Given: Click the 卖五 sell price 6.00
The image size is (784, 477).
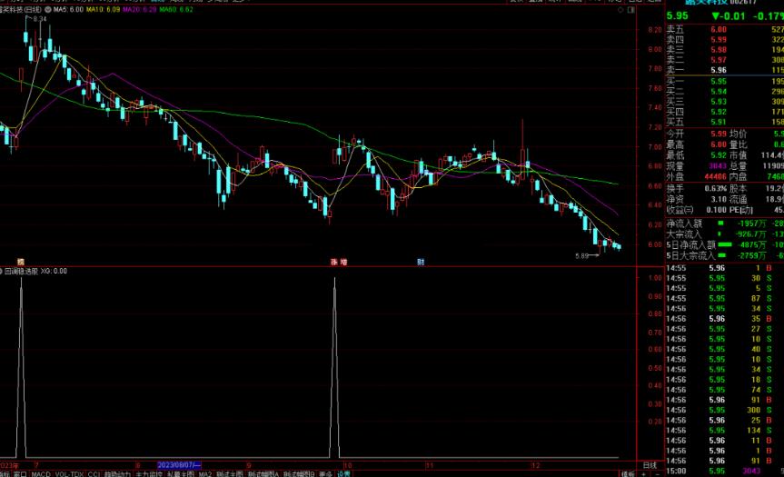Looking at the screenshot, I should (x=719, y=29).
